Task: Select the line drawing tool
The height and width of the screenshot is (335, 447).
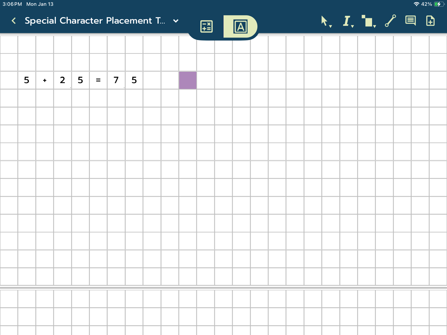Action: point(390,21)
